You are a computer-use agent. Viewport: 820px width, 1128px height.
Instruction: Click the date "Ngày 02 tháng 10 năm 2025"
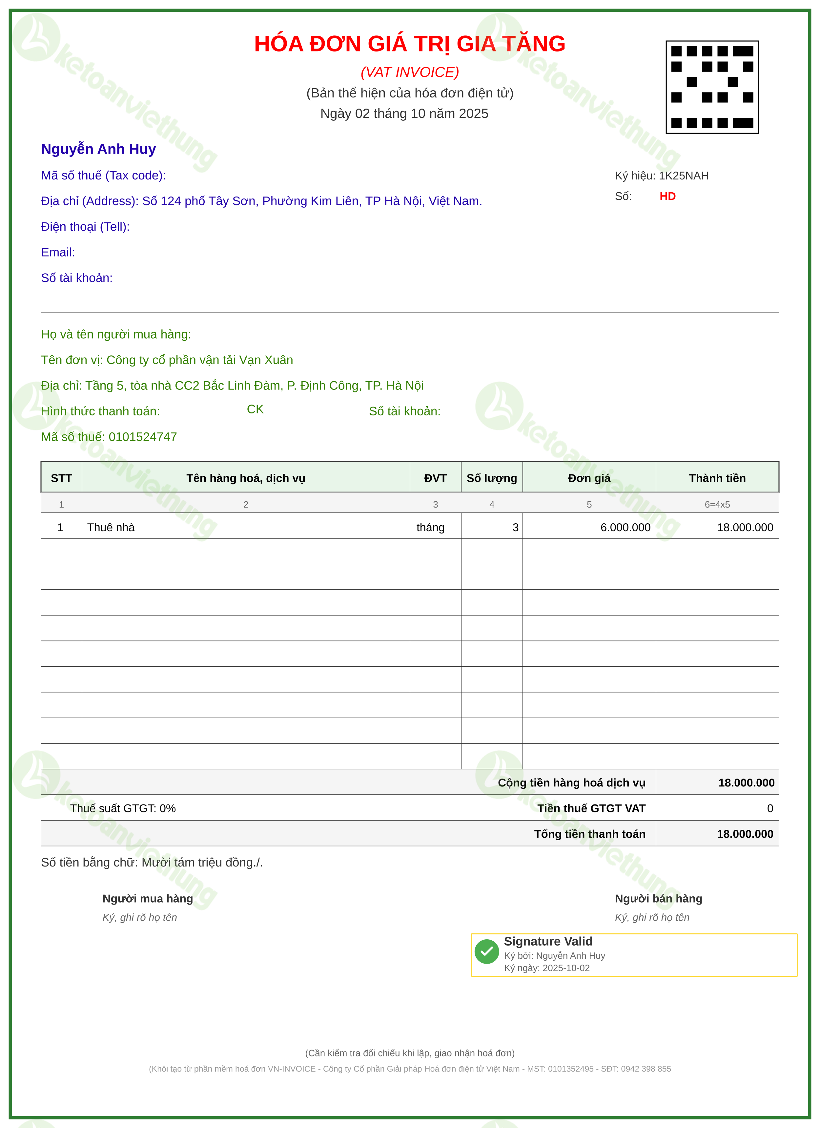click(x=404, y=114)
